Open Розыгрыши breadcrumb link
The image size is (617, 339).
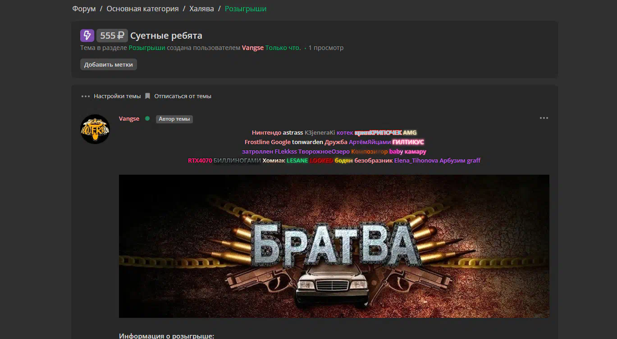point(246,9)
